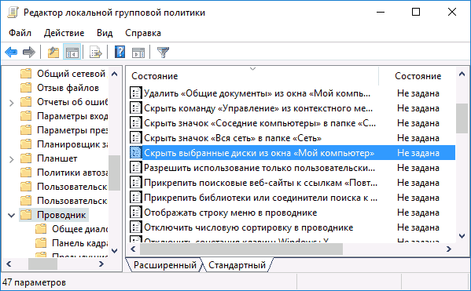Click policy icon beside «Разрешить использование только»
This screenshot has height=291, width=471.
pos(135,168)
